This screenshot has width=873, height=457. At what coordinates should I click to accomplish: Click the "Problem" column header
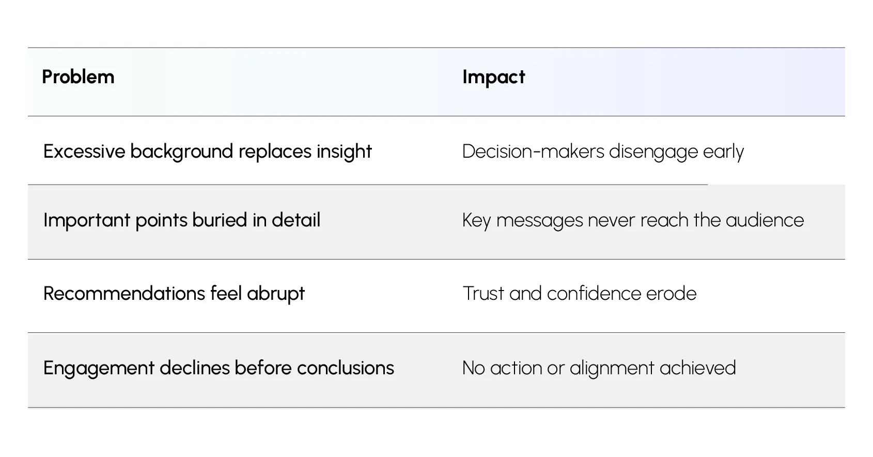coord(78,77)
